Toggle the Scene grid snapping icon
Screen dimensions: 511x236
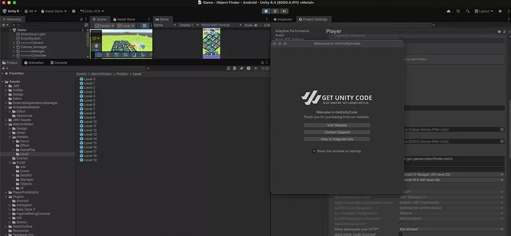(x=144, y=25)
